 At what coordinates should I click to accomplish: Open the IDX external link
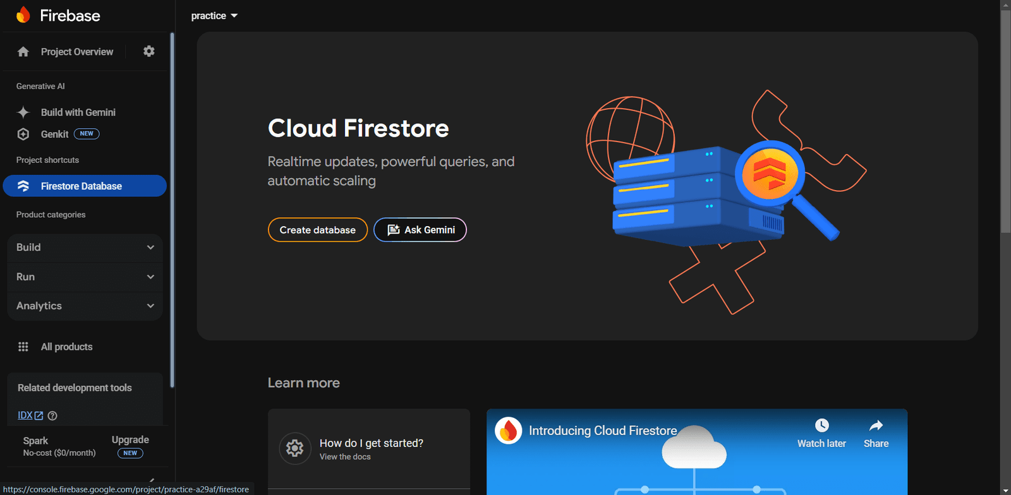[30, 415]
